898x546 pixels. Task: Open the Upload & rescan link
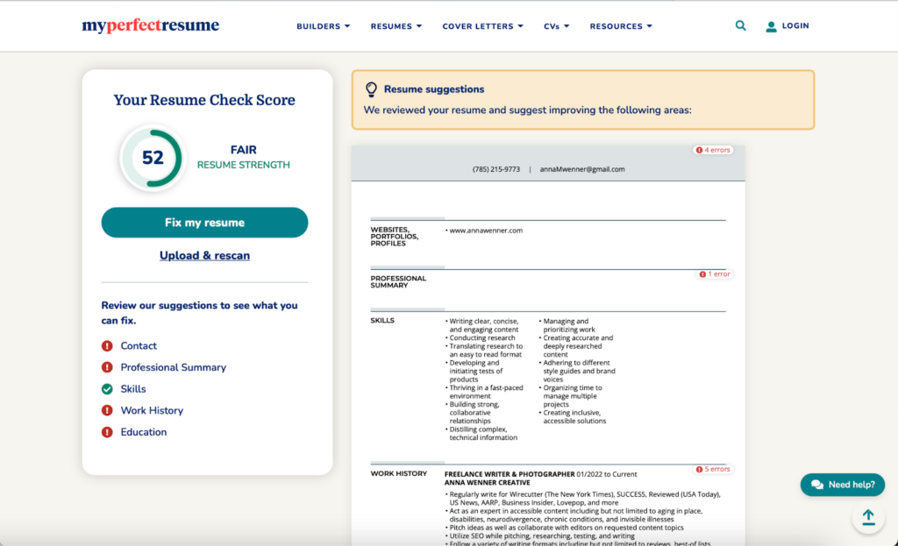[204, 255]
